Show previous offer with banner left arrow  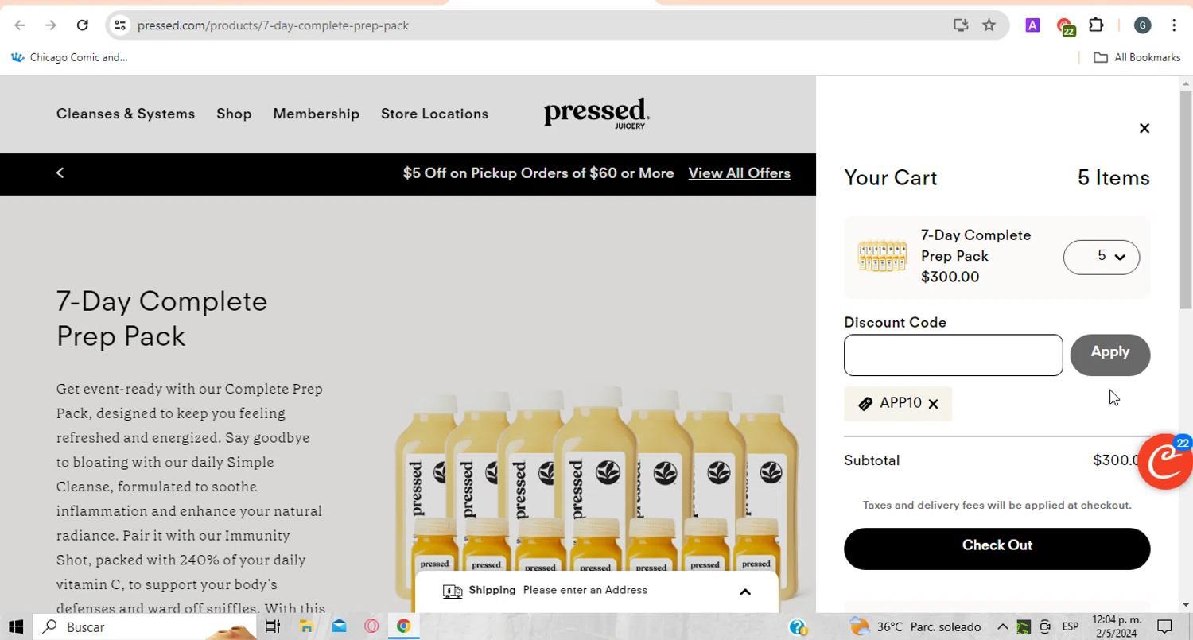click(60, 173)
